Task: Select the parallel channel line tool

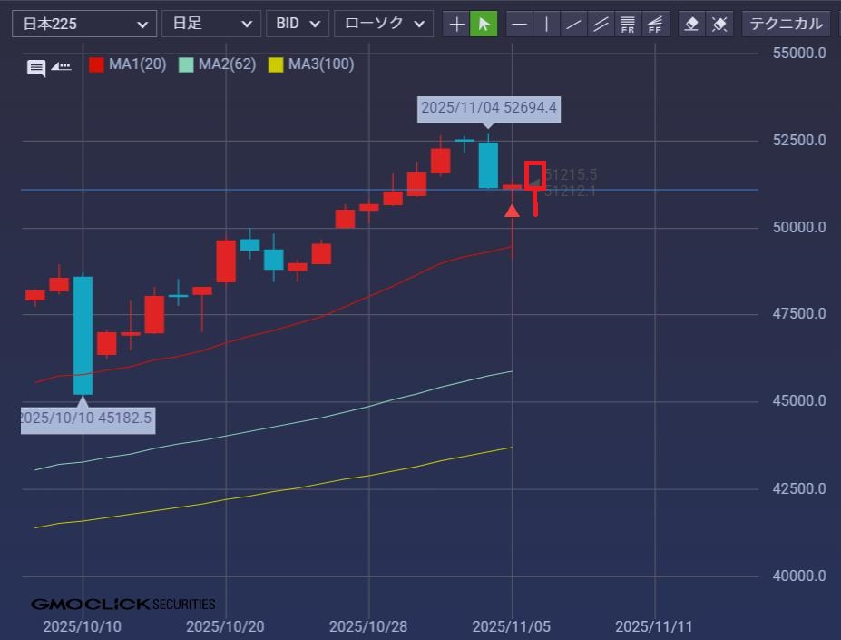Action: coord(601,25)
